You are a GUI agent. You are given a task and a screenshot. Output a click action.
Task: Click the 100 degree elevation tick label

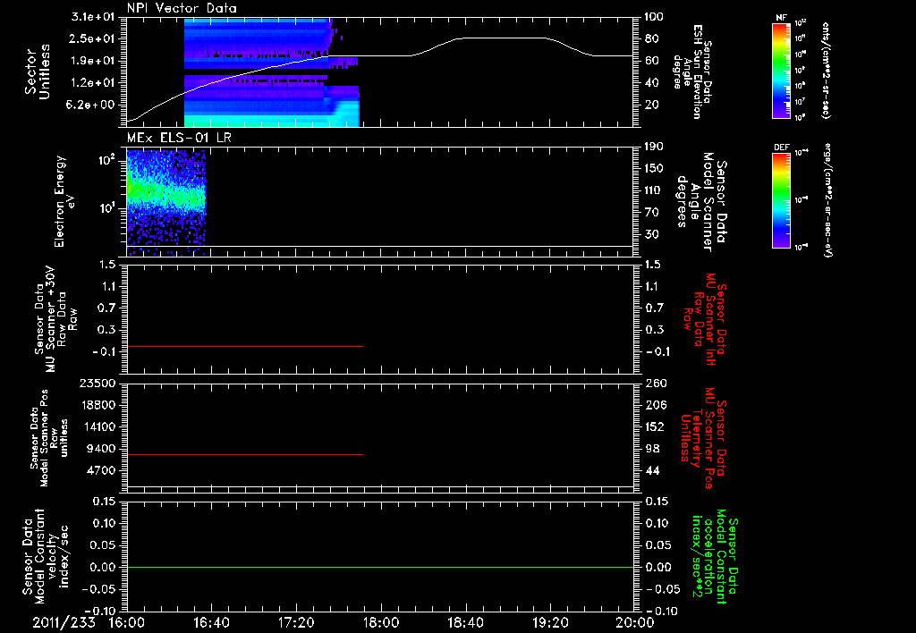[x=654, y=17]
